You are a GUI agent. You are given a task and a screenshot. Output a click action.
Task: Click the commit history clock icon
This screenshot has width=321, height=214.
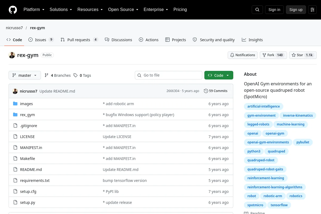tap(206, 91)
